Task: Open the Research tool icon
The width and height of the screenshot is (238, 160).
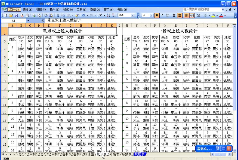Action: [51, 15]
